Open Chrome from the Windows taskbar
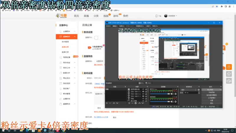The height and width of the screenshot is (133, 236). [x=63, y=130]
